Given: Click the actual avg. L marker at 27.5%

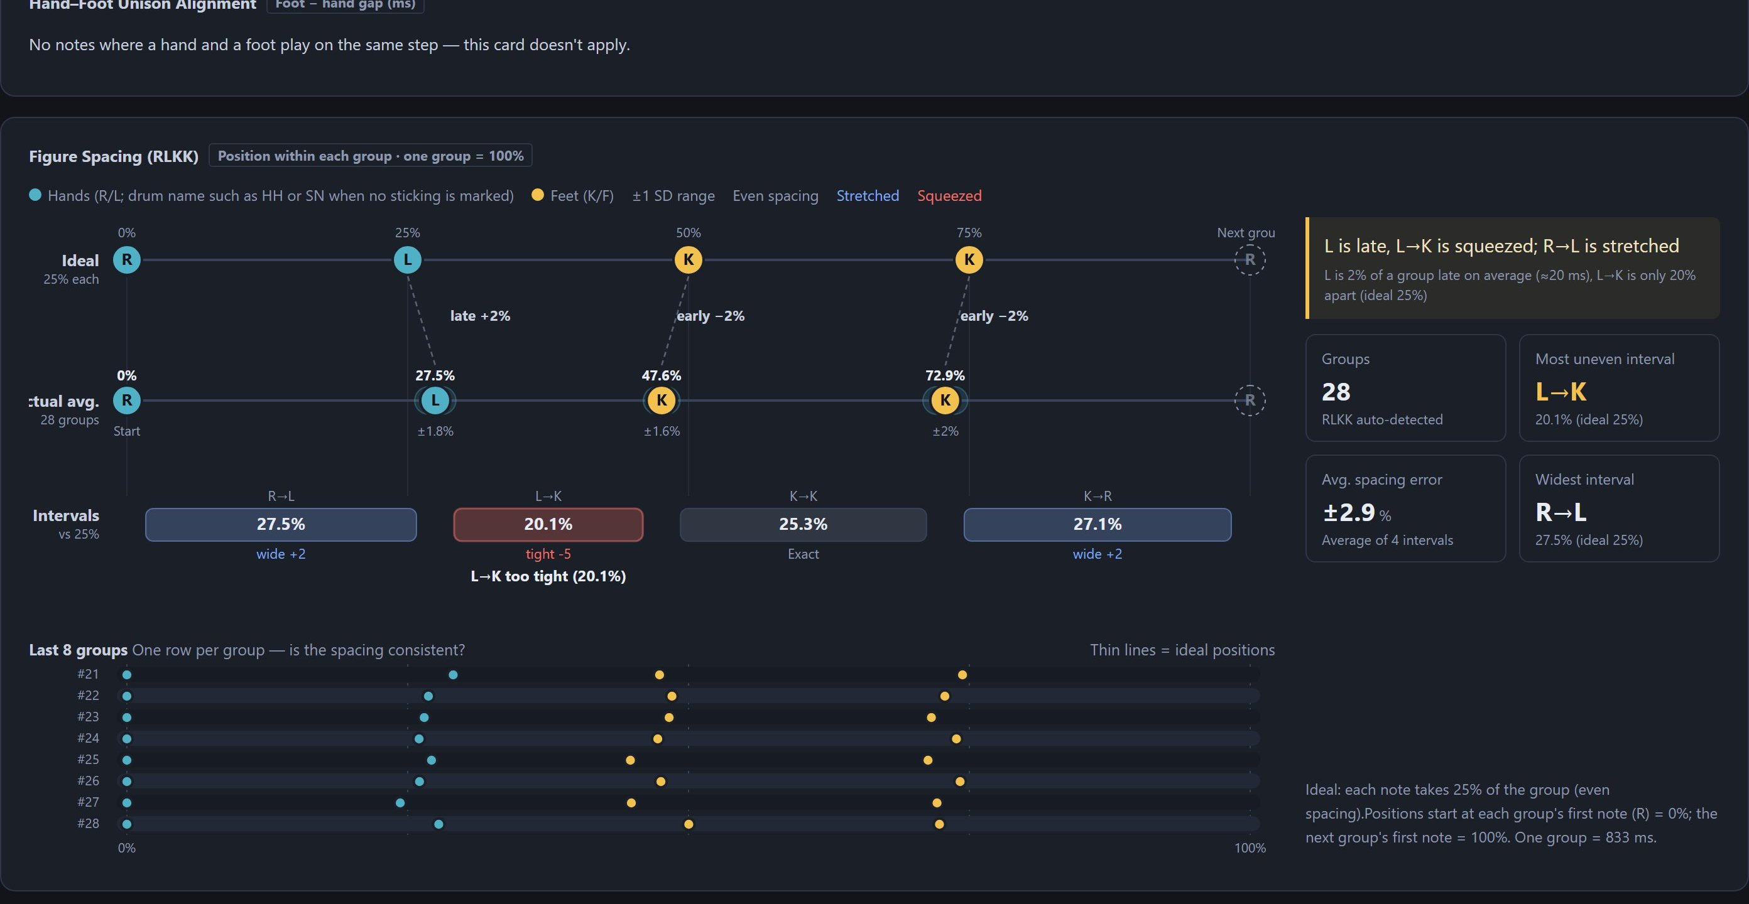Looking at the screenshot, I should (435, 401).
